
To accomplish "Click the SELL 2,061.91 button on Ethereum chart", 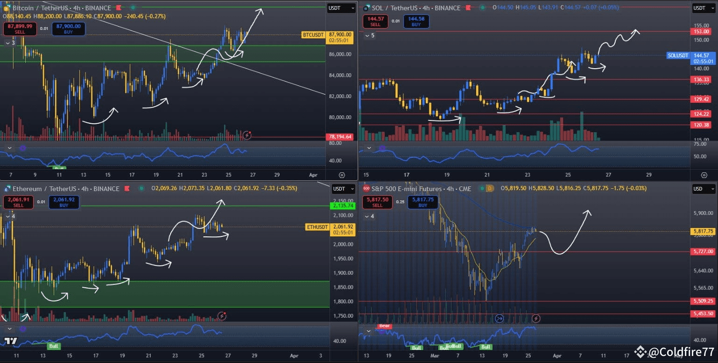I will (19, 202).
